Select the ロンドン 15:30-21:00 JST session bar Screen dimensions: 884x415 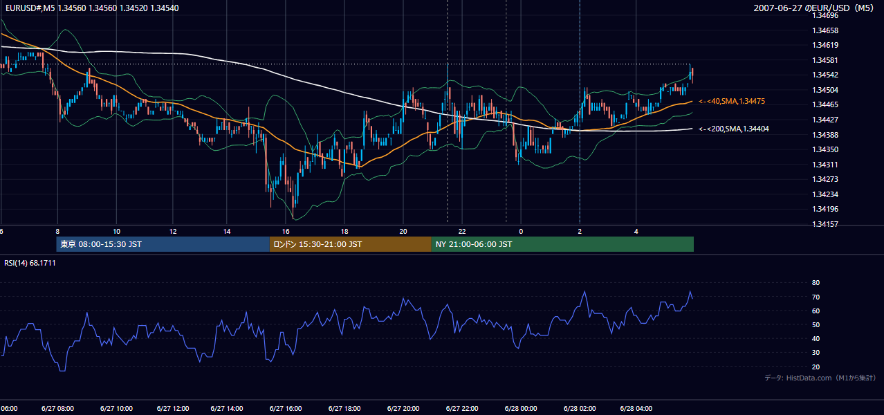pos(350,244)
